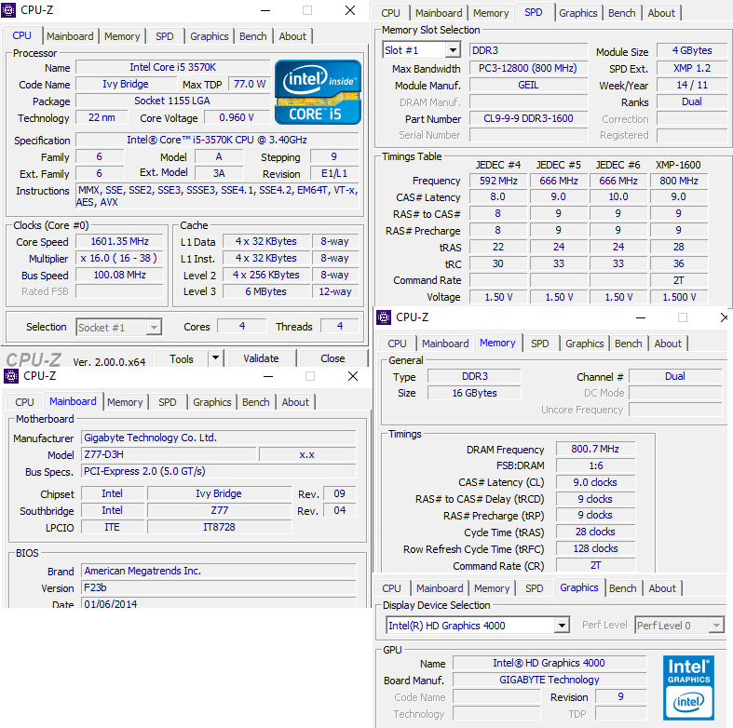Select the CPU tab in the Mainboard window

pyautogui.click(x=24, y=402)
